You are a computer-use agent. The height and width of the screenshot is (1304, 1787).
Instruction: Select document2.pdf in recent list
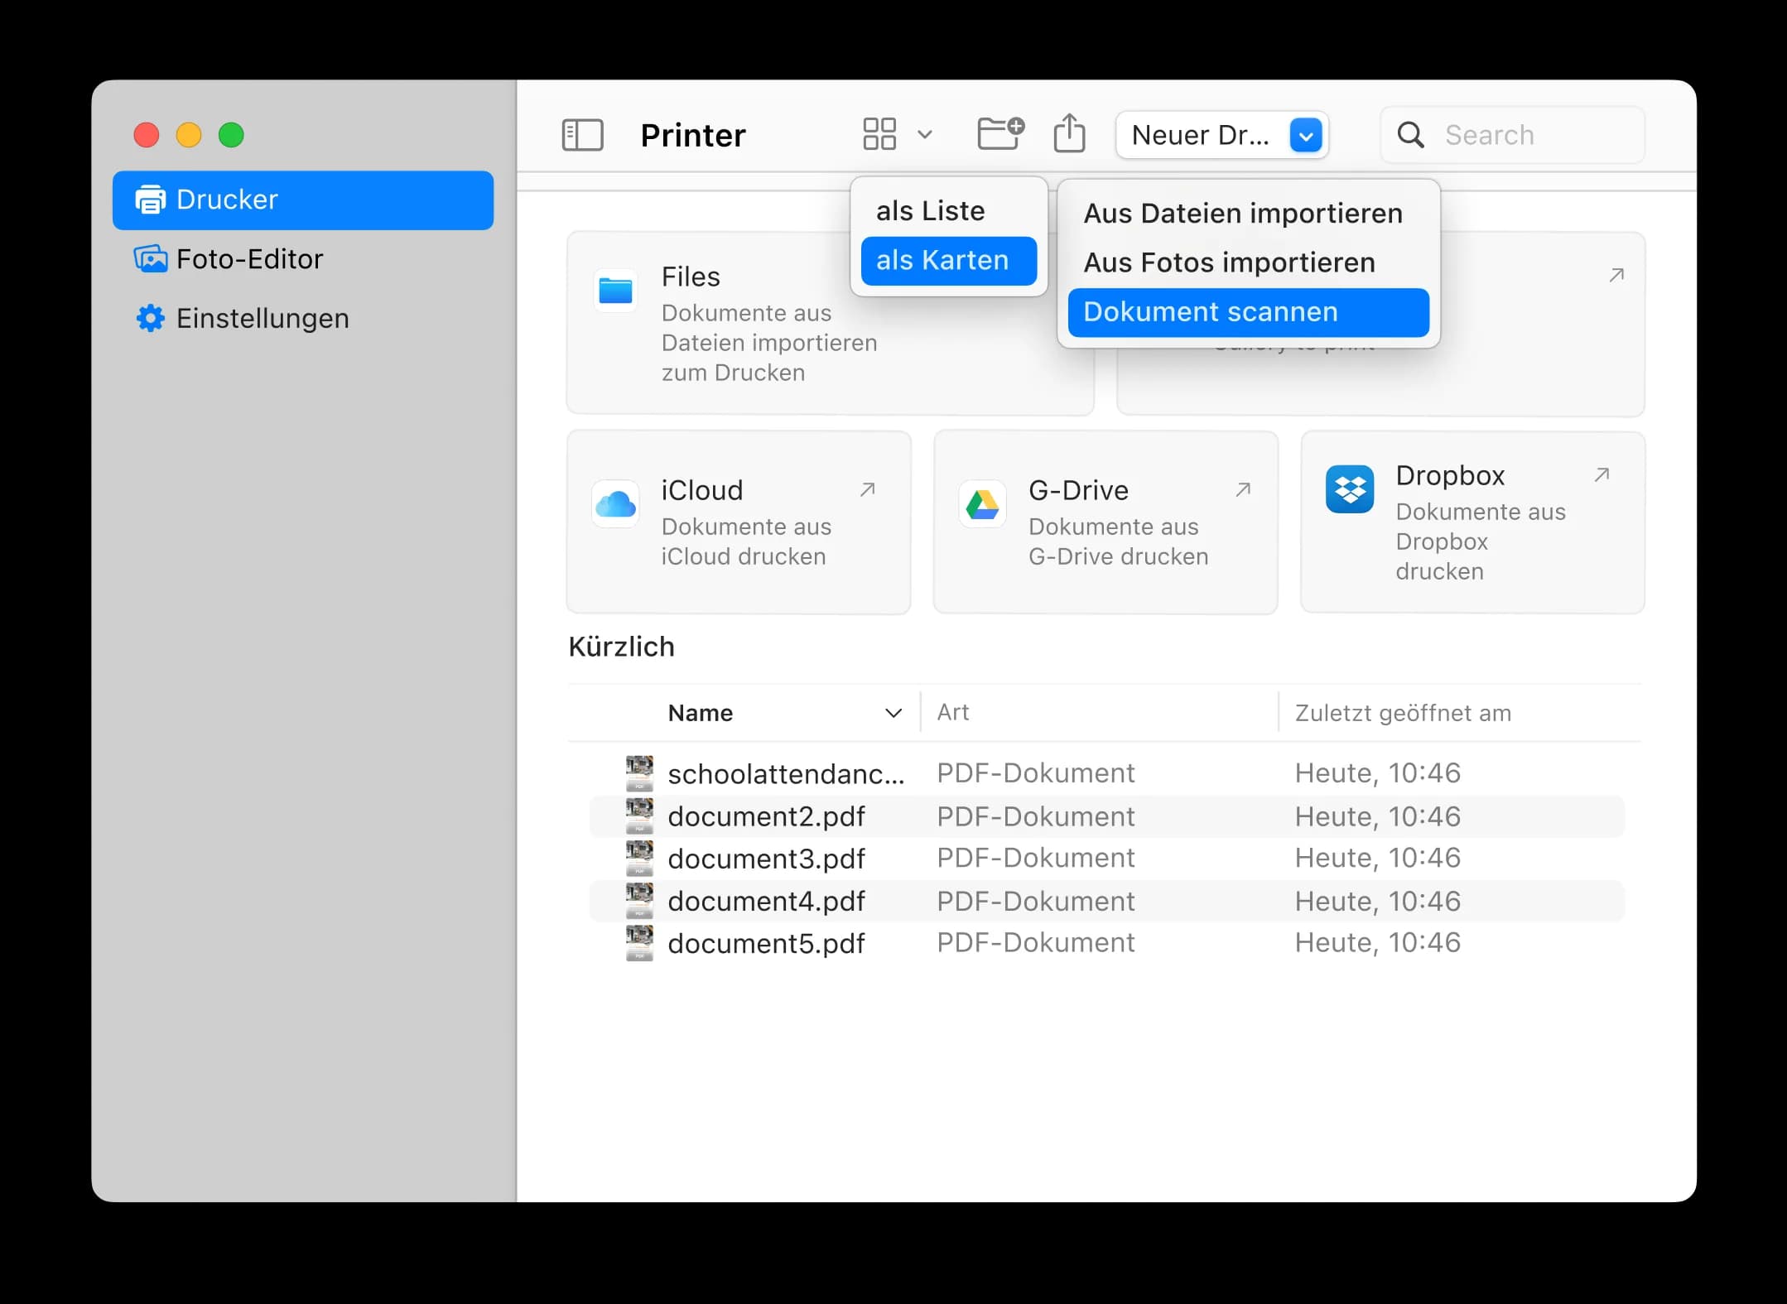tap(1106, 816)
